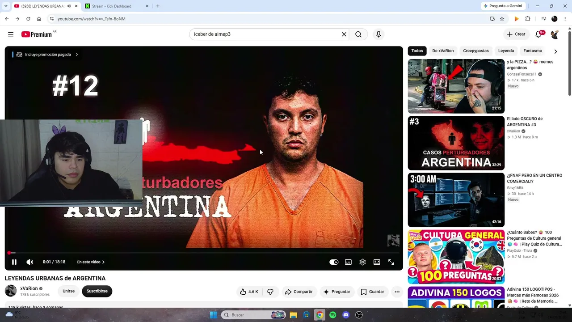Screen dimensions: 572x322
Task: Open the FNAF centro comercial video thumbnail
Action: coord(456,200)
